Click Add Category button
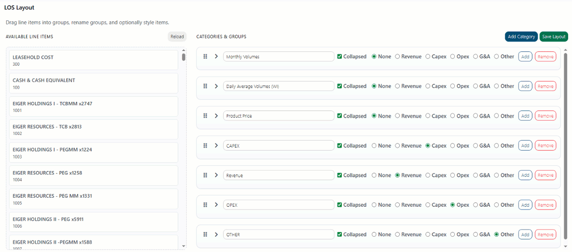 521,37
